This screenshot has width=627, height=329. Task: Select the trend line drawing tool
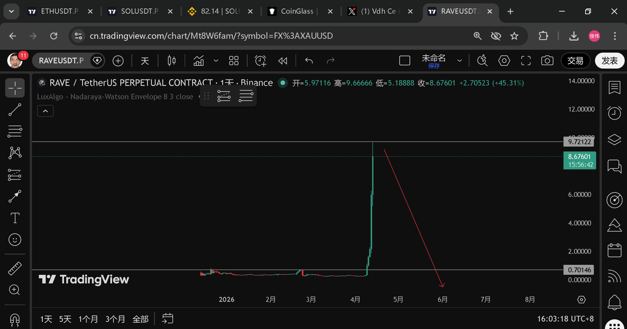[x=15, y=109]
